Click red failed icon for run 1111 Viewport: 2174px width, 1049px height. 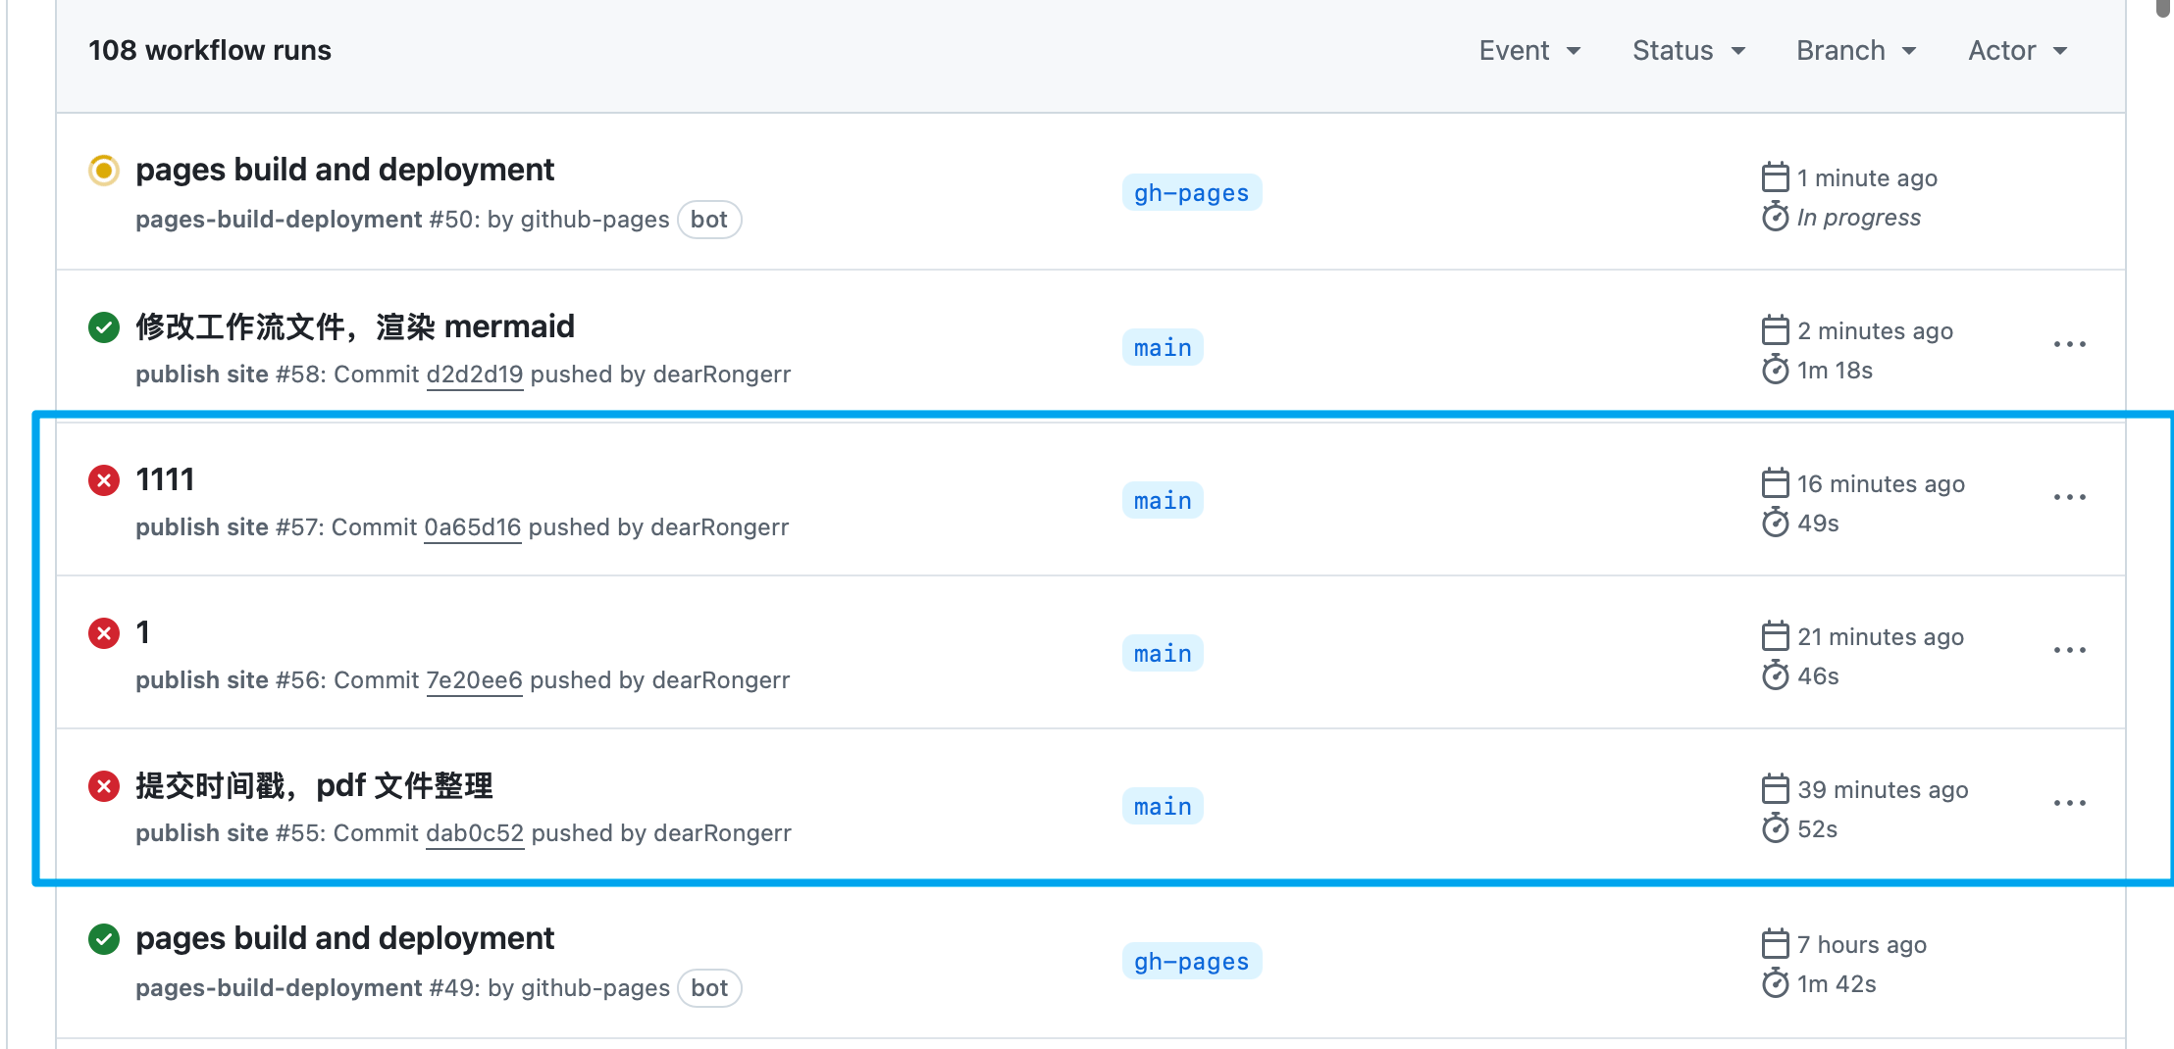click(x=104, y=480)
